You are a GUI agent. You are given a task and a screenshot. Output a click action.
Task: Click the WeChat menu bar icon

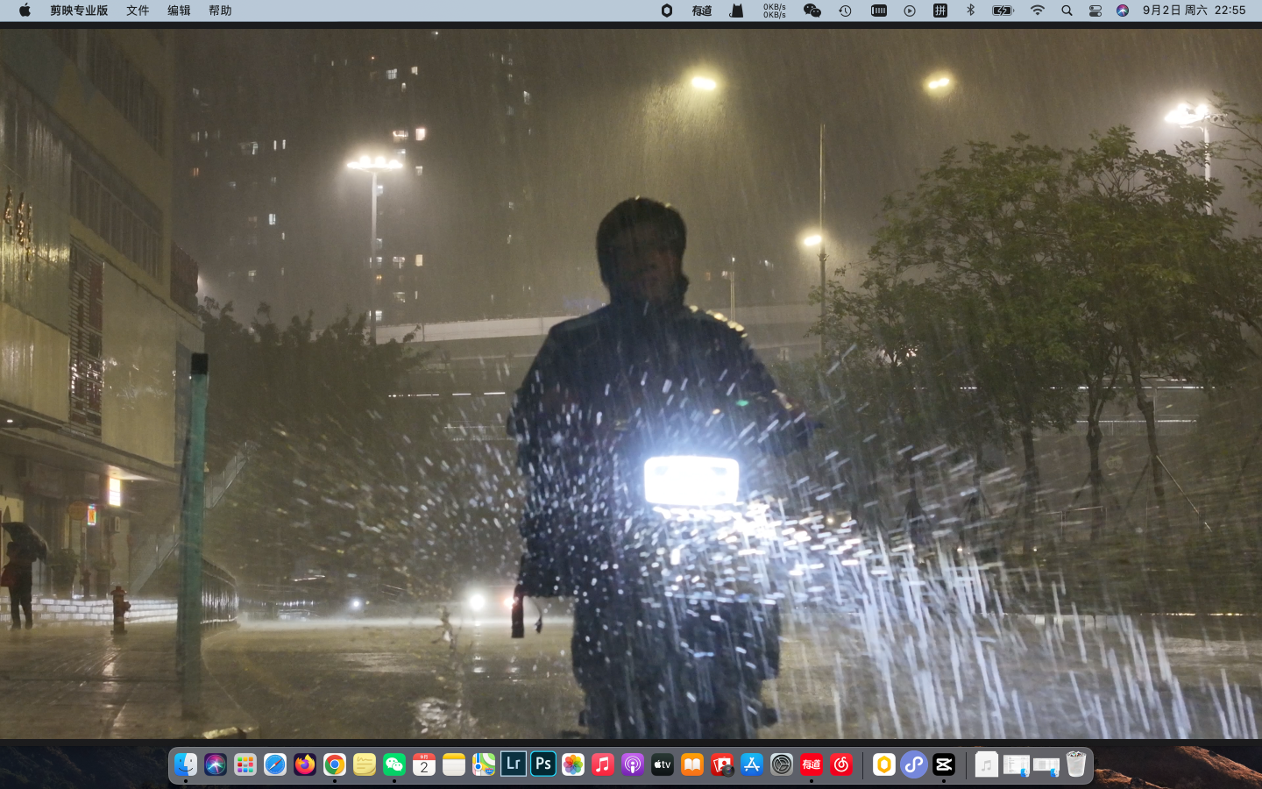click(812, 11)
